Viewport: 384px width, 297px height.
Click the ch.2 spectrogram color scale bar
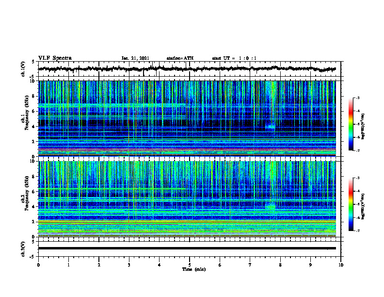coord(351,204)
